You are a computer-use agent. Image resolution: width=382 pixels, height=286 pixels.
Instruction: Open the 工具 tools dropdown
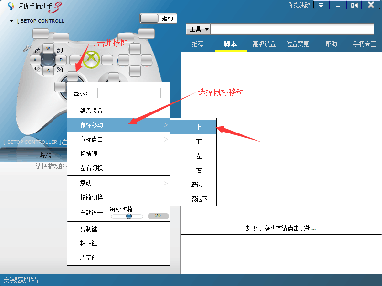click(199, 29)
